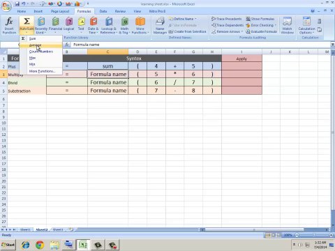Choose Count Numbers from the AutoSum menu

click(x=41, y=52)
